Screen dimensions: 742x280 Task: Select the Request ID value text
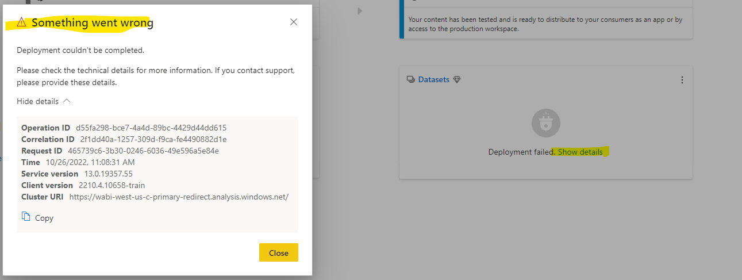[144, 151]
